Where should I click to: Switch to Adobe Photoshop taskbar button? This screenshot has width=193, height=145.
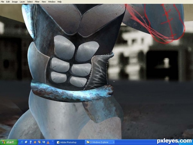pos(69,142)
